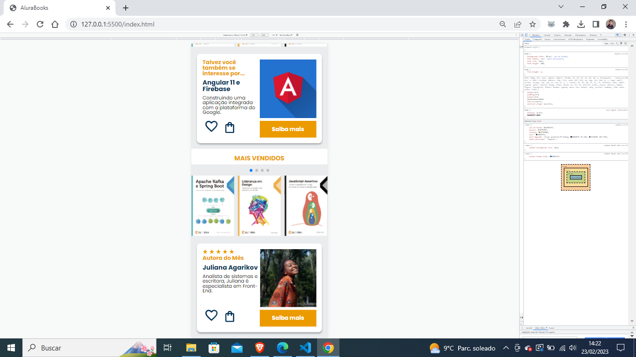Select the fourth carousel pagination dot

(x=268, y=171)
